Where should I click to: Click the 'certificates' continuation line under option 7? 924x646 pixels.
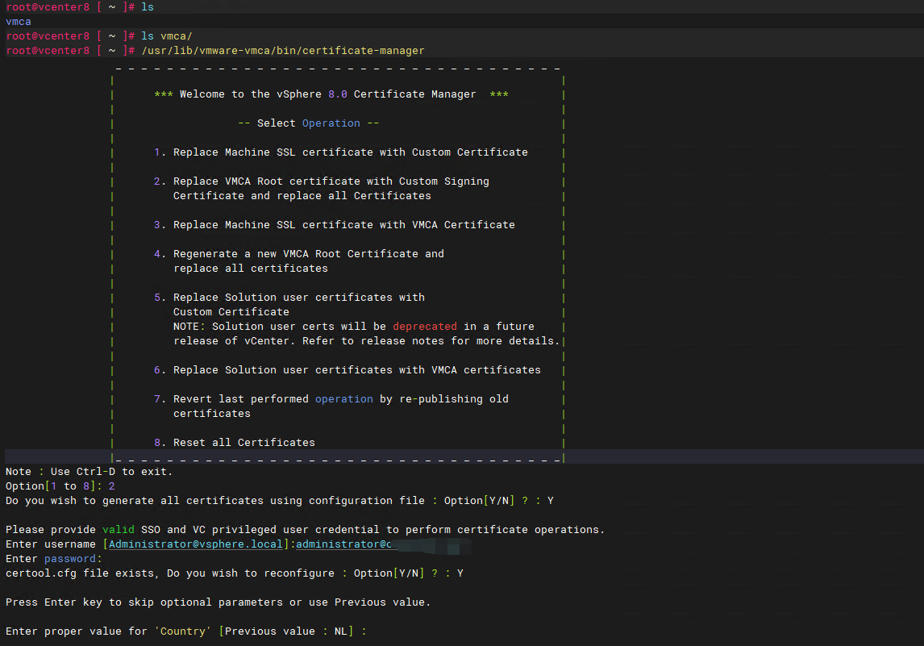[x=211, y=414]
